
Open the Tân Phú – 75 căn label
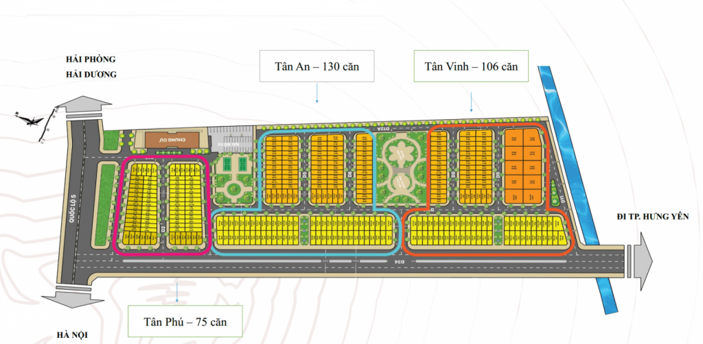185,321
